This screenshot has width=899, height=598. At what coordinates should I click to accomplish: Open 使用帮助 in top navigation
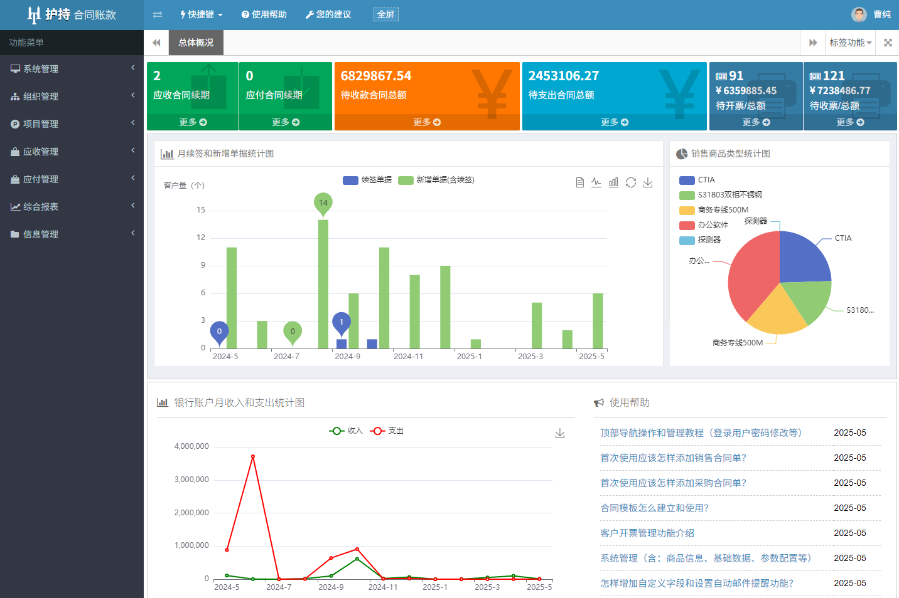click(264, 14)
